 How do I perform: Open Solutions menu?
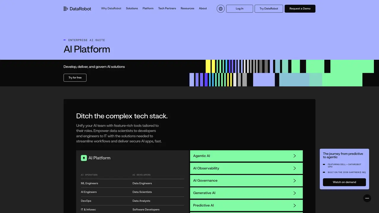click(132, 9)
